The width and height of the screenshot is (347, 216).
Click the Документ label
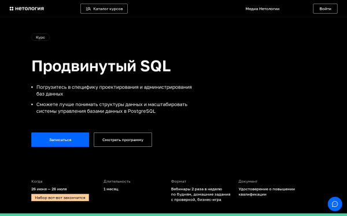(248, 181)
